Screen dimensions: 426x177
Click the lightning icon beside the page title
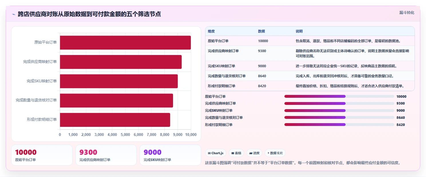(x=13, y=14)
